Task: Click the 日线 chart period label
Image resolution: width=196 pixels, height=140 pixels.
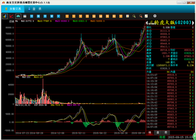Action: pyautogui.click(x=12, y=21)
